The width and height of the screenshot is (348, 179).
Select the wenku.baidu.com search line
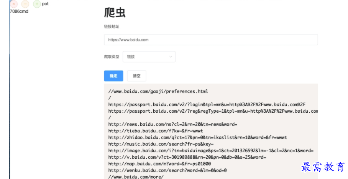pyautogui.click(x=167, y=170)
